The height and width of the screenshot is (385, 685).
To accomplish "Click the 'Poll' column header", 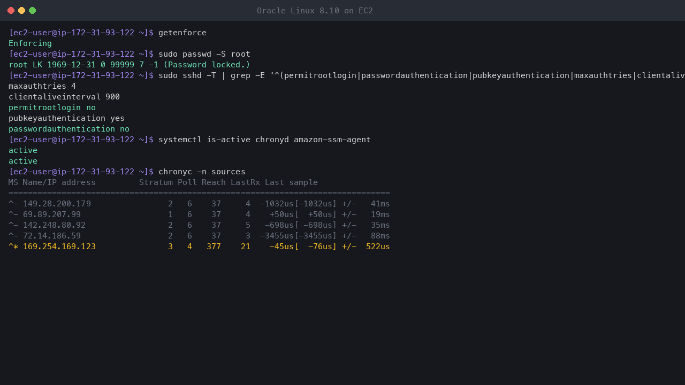I will click(x=187, y=182).
